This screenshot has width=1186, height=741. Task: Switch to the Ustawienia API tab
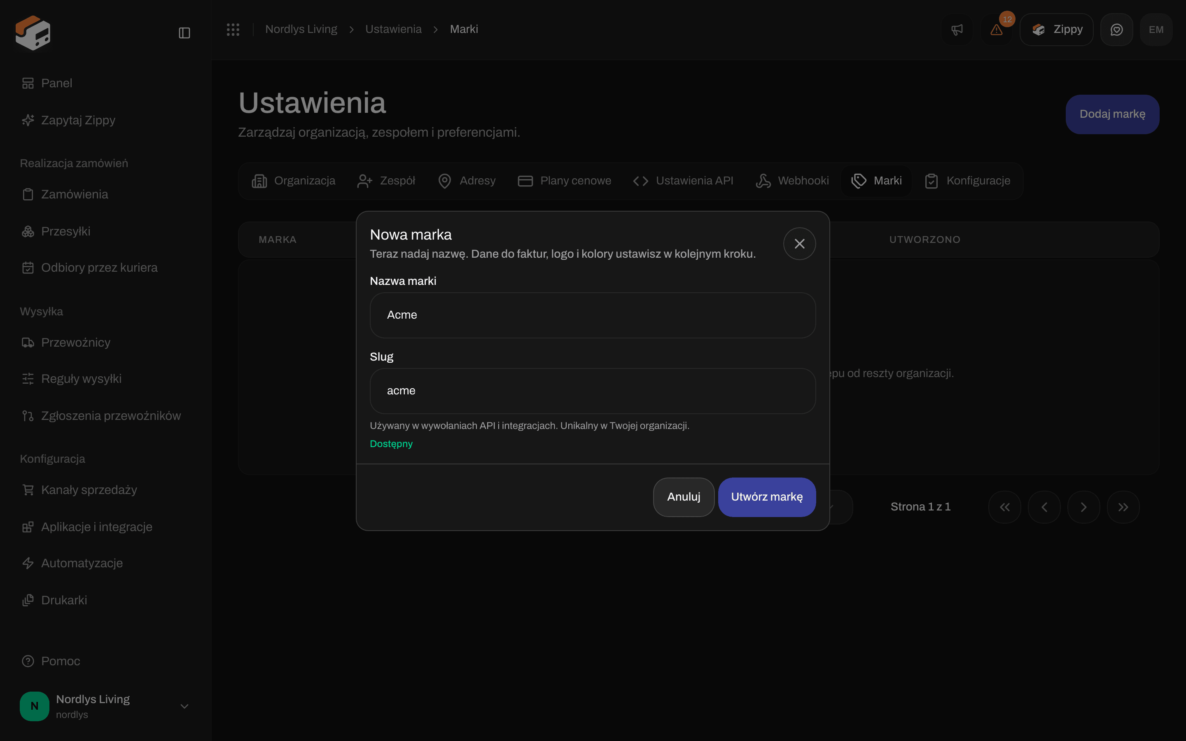(683, 181)
